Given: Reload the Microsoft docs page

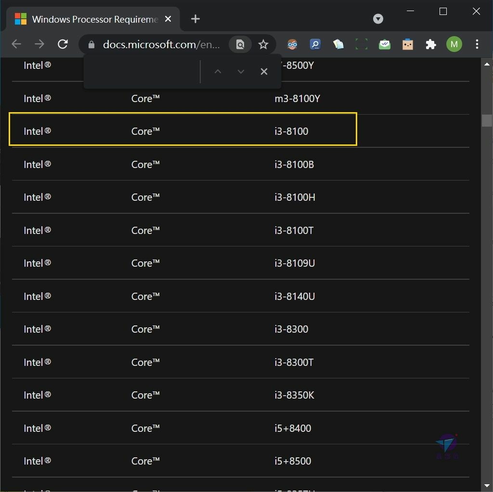Looking at the screenshot, I should [63, 44].
